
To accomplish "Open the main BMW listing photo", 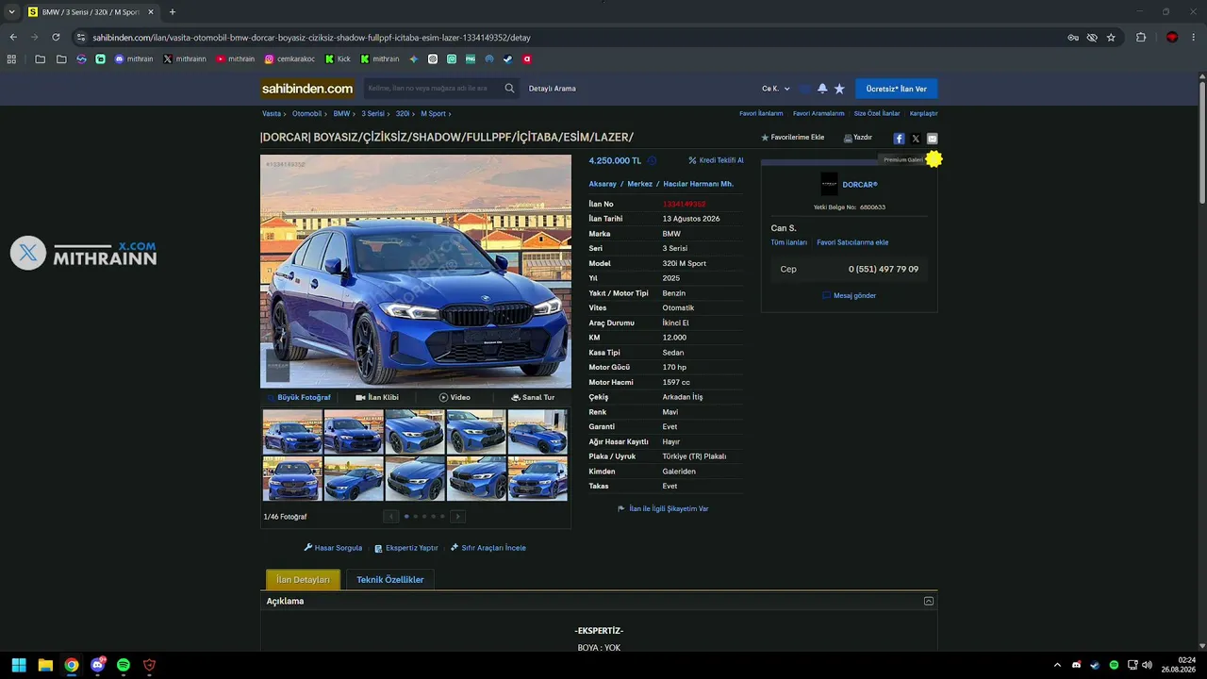I will 416,272.
